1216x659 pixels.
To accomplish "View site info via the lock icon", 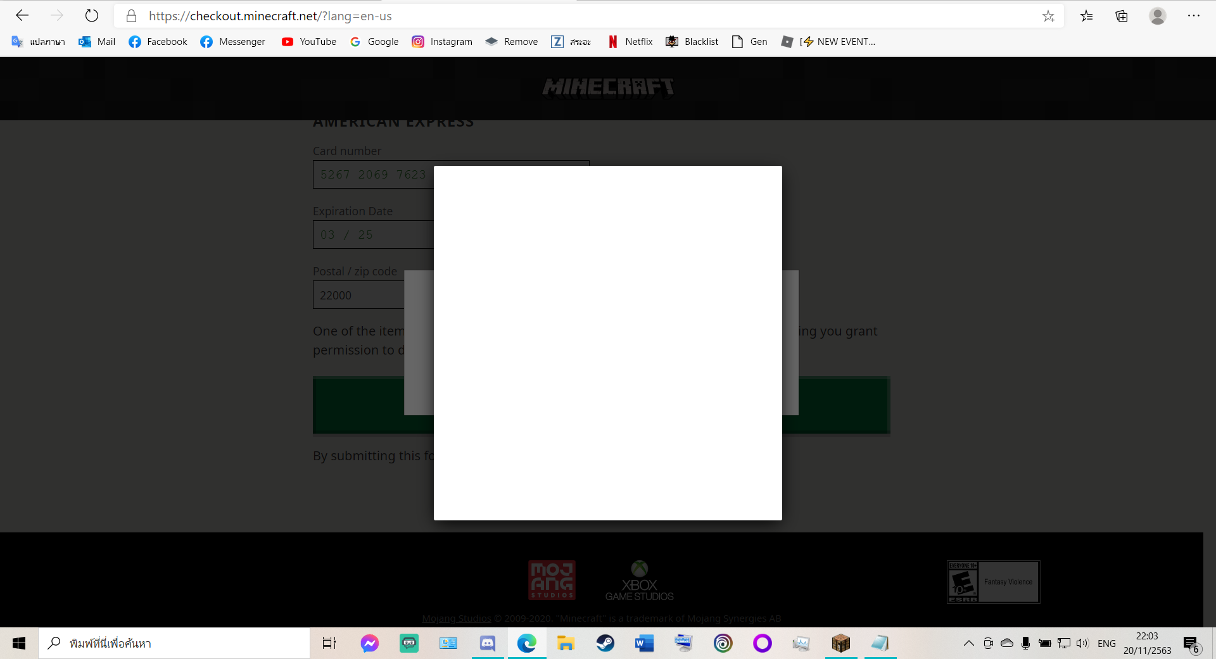I will tap(131, 16).
